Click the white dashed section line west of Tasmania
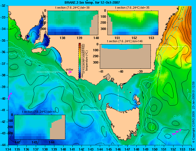Screen dimensions: 196x151 pyautogui.click(x=93, y=110)
